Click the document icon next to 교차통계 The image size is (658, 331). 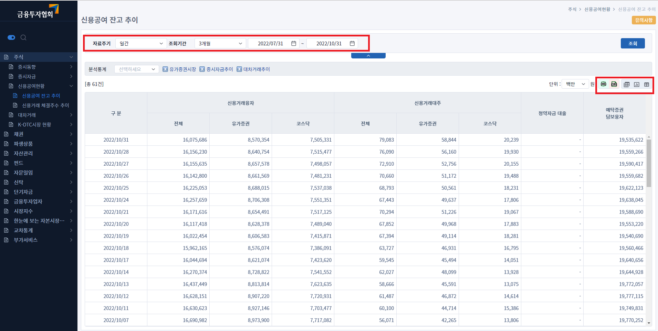(x=6, y=230)
